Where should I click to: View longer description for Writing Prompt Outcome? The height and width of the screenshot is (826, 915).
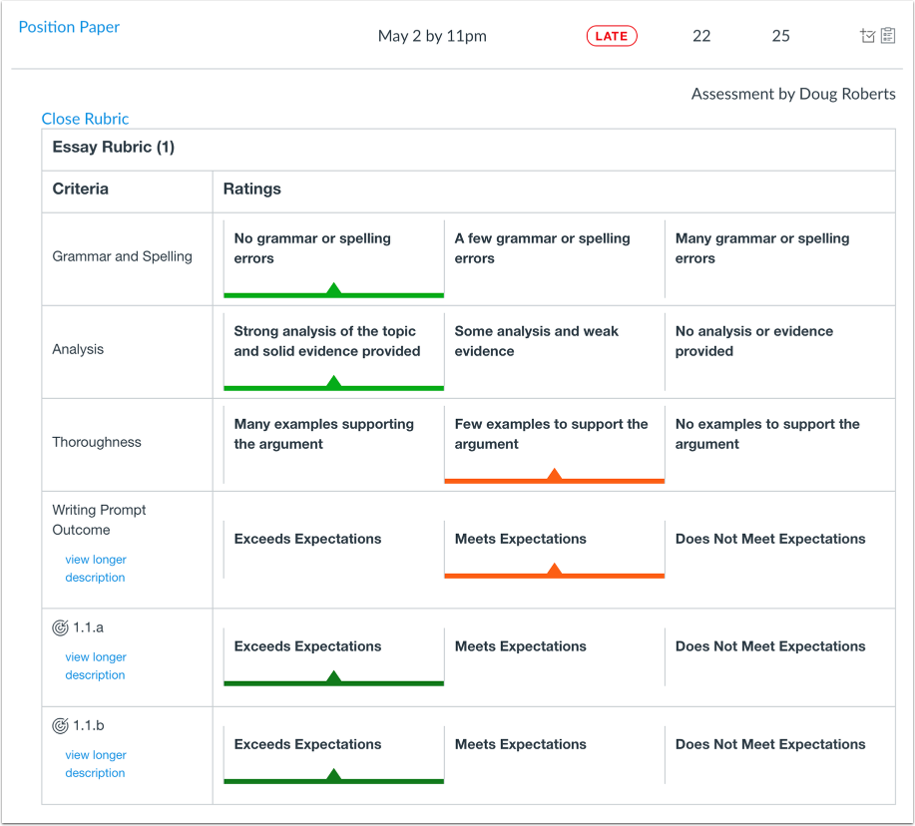tap(95, 568)
